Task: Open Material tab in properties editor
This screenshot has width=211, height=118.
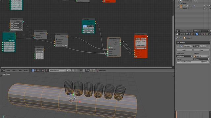Action: pyautogui.click(x=202, y=34)
